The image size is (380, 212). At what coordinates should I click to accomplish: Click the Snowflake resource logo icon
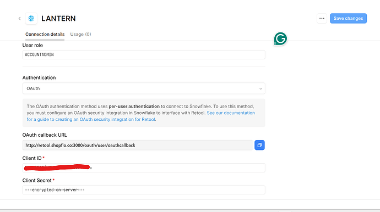[x=31, y=18]
